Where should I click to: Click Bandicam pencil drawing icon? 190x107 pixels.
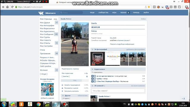tap(40, 1)
